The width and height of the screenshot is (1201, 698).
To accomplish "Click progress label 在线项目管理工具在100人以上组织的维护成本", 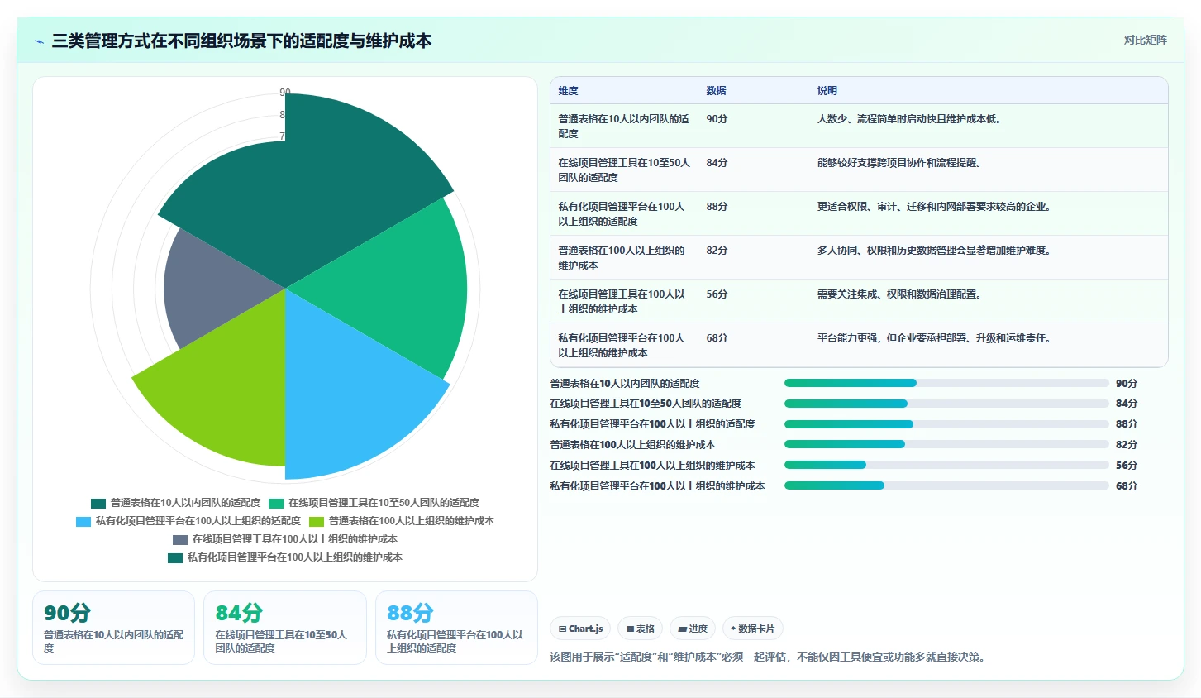I will pos(652,466).
